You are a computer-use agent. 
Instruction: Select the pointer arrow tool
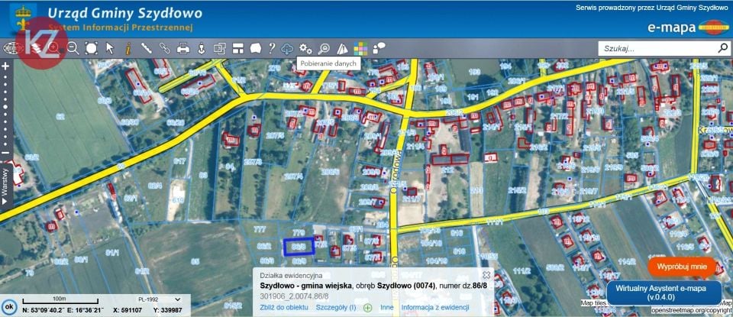pos(110,47)
